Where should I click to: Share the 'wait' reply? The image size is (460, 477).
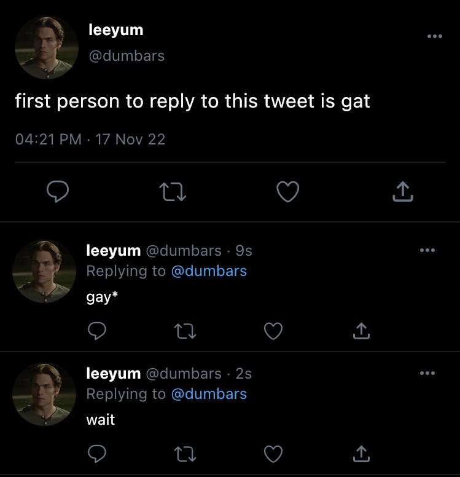tap(361, 454)
